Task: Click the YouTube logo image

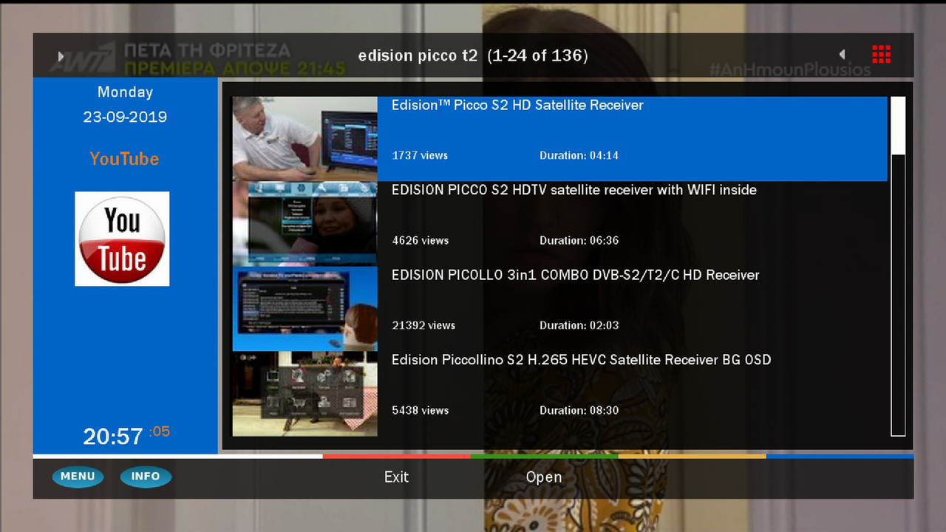Action: coord(122,239)
